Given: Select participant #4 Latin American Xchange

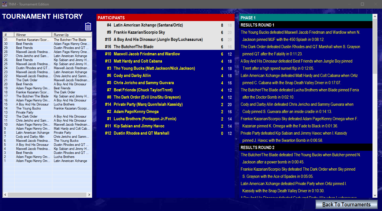Looking at the screenshot, I should 166,25.
